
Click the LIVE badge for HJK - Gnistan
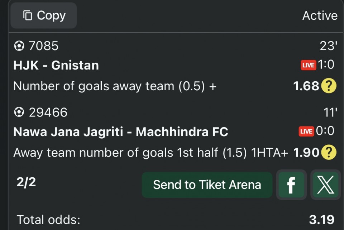coord(308,65)
